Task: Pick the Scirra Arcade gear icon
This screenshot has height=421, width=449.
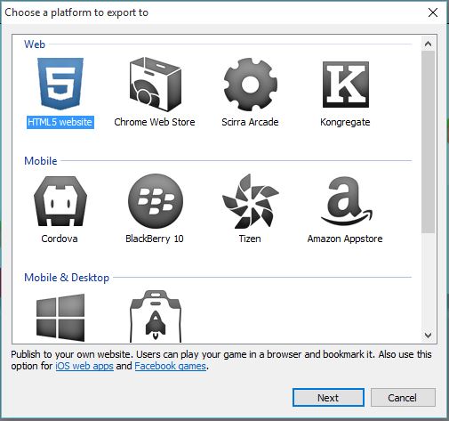Action: (251, 85)
